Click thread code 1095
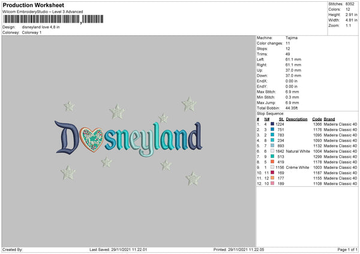360x254 pixels. coord(317,135)
